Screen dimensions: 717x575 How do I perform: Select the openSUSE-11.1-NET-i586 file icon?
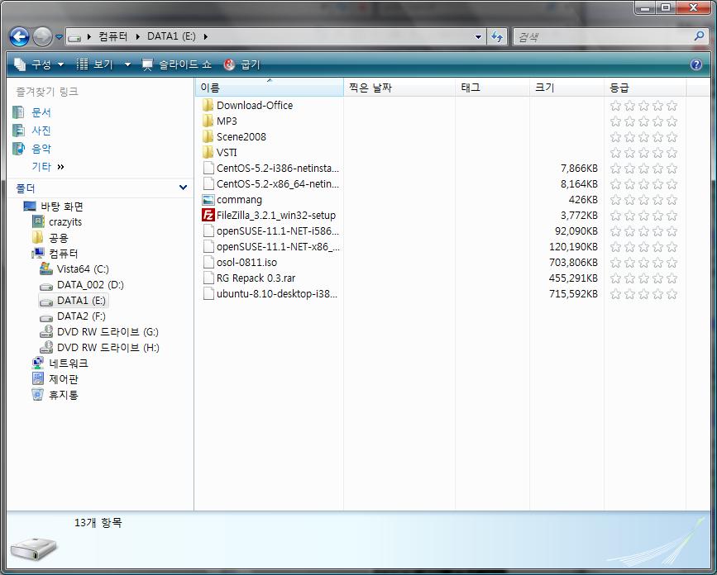coord(208,231)
